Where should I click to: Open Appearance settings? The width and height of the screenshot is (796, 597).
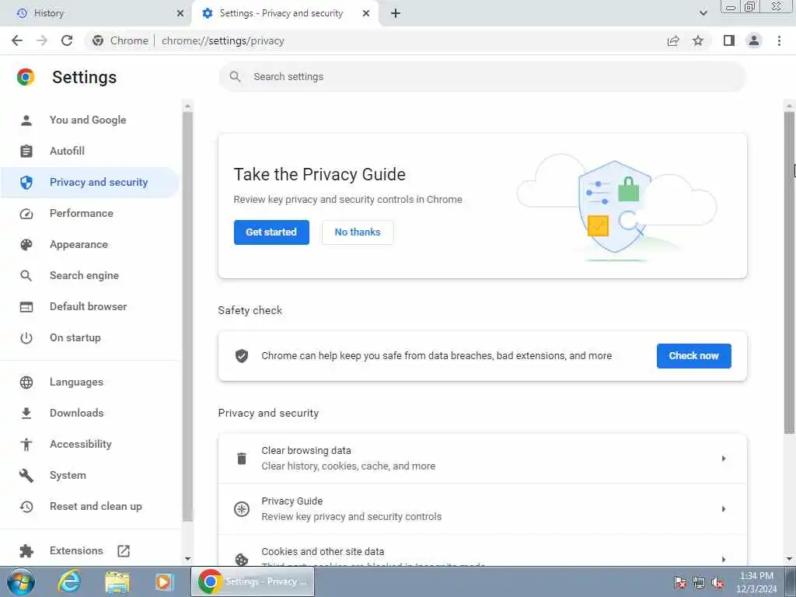pyautogui.click(x=79, y=244)
